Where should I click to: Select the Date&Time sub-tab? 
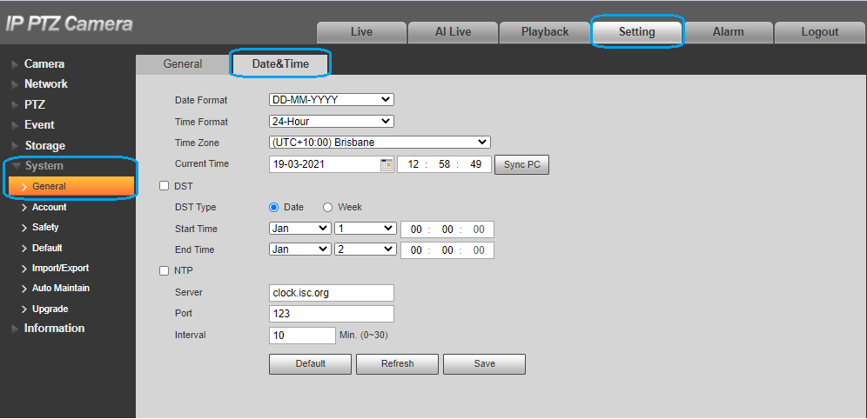coord(280,64)
